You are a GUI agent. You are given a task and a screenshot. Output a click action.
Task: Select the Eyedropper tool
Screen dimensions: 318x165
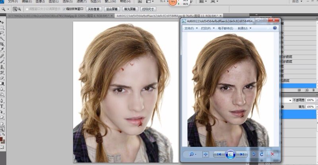(2, 49)
